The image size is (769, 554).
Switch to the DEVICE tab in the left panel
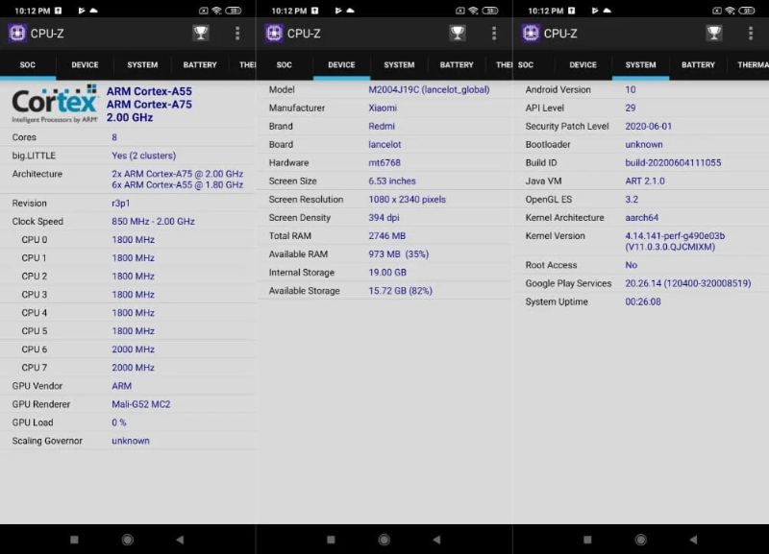click(x=85, y=64)
